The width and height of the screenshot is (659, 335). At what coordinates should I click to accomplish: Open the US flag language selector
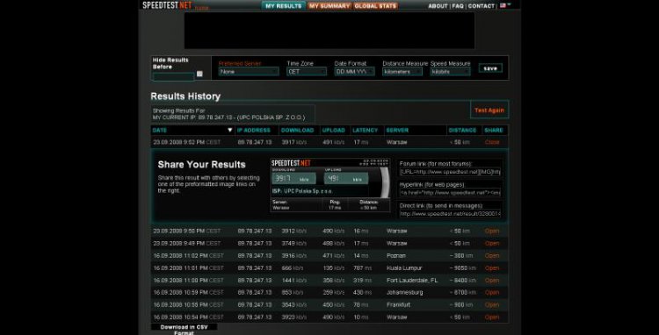[505, 5]
